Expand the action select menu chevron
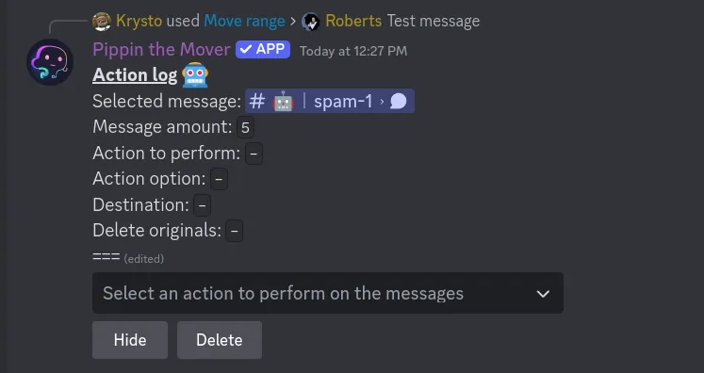This screenshot has width=704, height=373. coord(543,294)
